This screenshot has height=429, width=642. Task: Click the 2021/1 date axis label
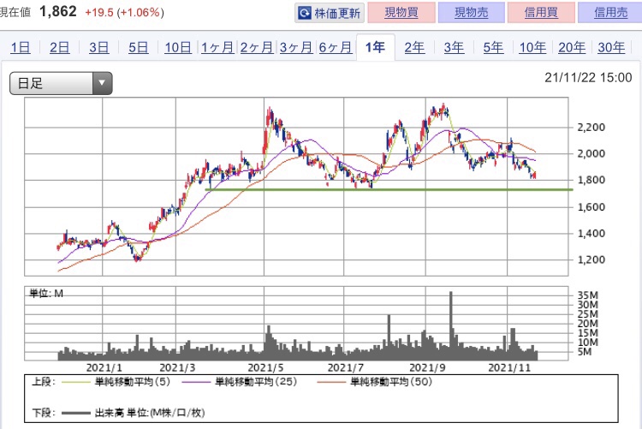point(104,367)
